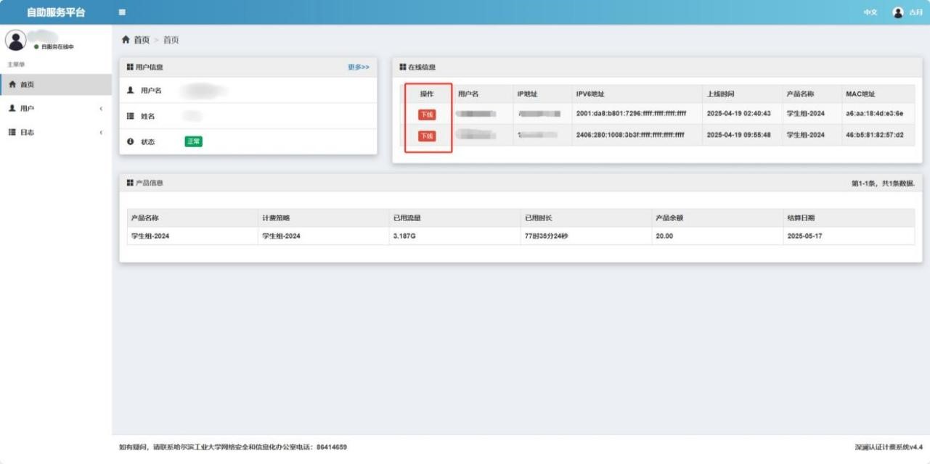Click the 上线时间 column header
Screen dimensions: 930x464
720,94
